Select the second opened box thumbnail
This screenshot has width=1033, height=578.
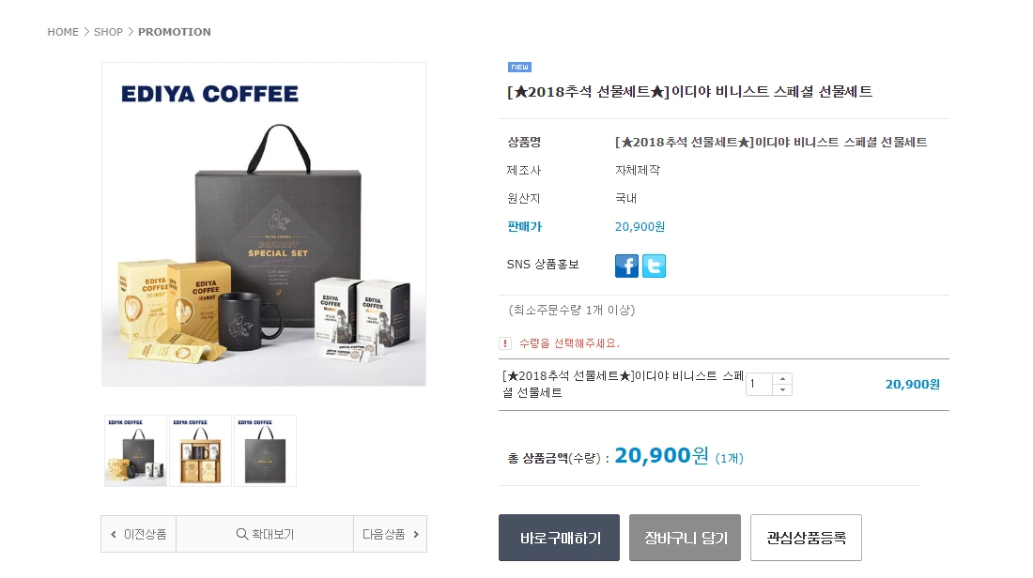click(200, 451)
